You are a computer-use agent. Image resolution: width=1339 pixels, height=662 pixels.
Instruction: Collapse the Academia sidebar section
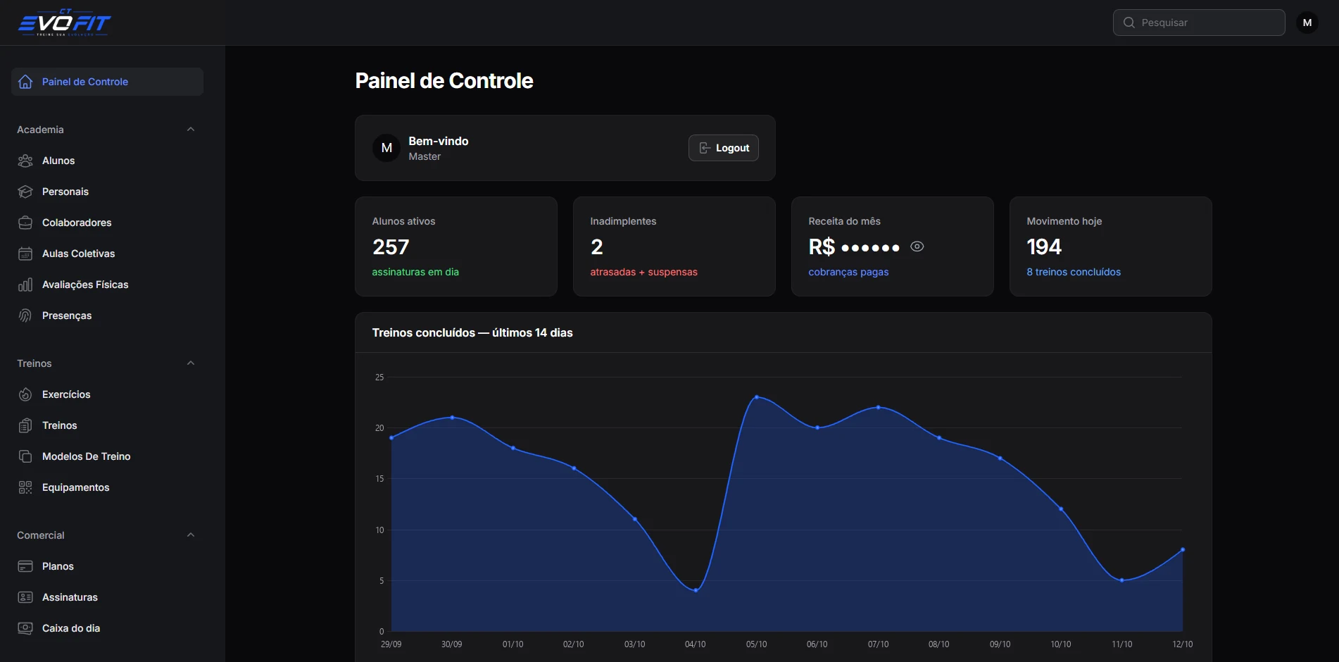coord(191,130)
